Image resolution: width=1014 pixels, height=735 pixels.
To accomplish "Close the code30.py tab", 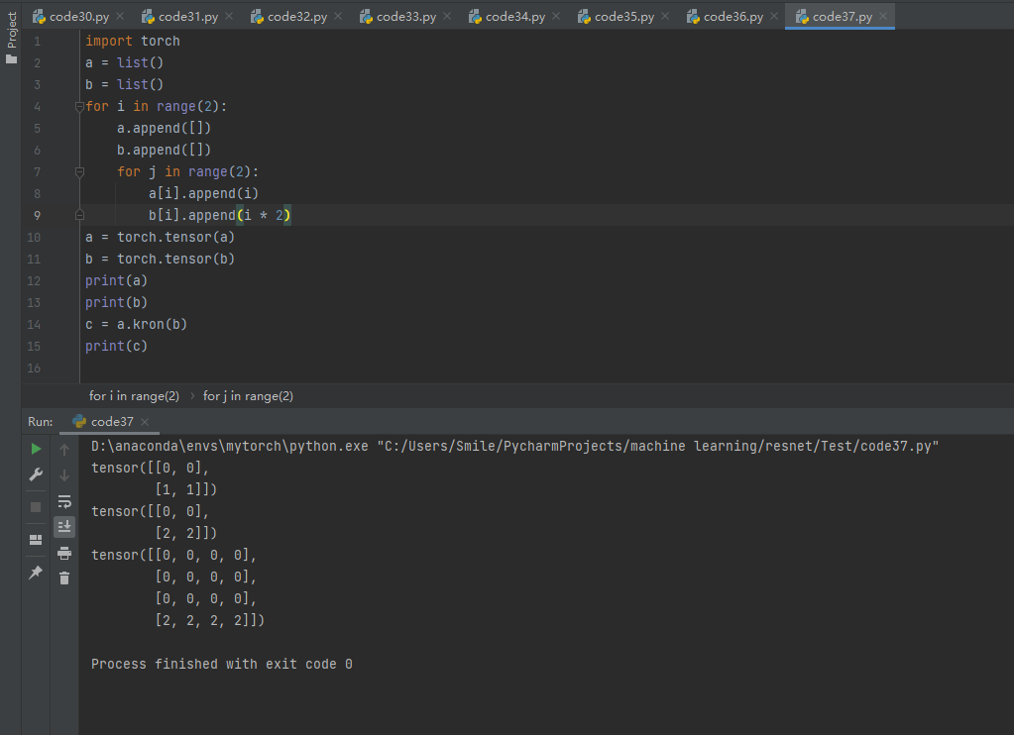I will point(120,16).
